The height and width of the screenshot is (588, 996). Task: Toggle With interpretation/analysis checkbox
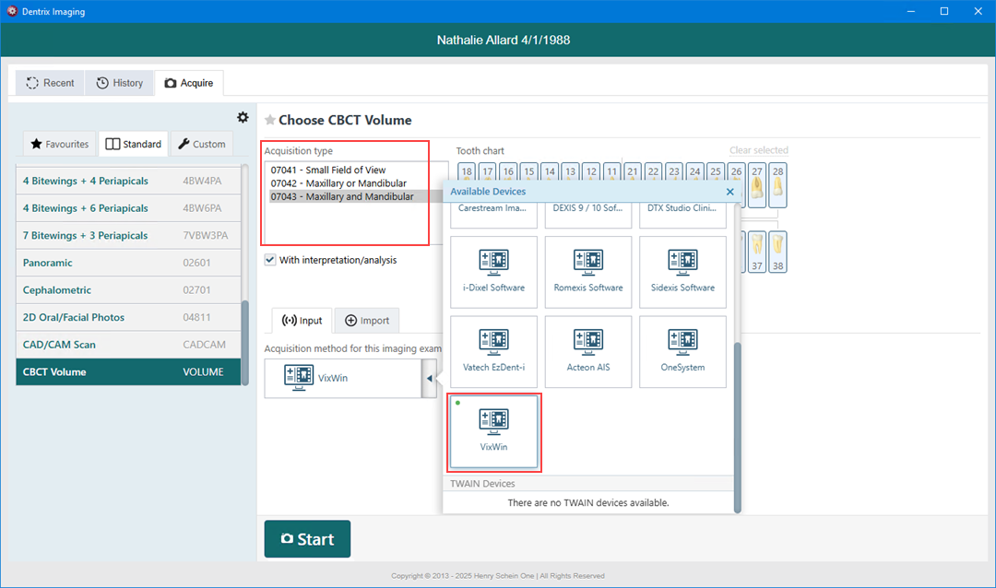coord(270,260)
